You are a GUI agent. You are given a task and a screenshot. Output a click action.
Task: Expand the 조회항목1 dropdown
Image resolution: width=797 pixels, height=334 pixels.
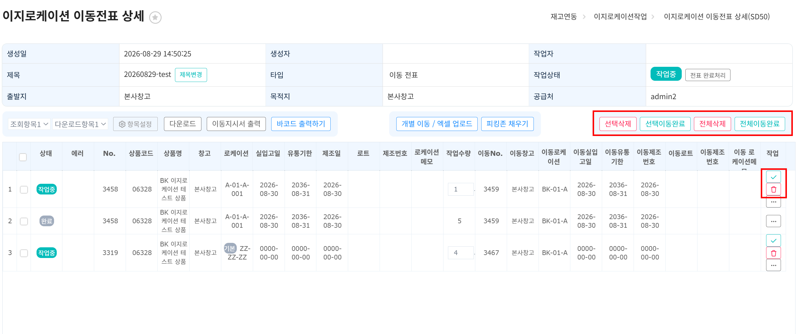coord(29,124)
